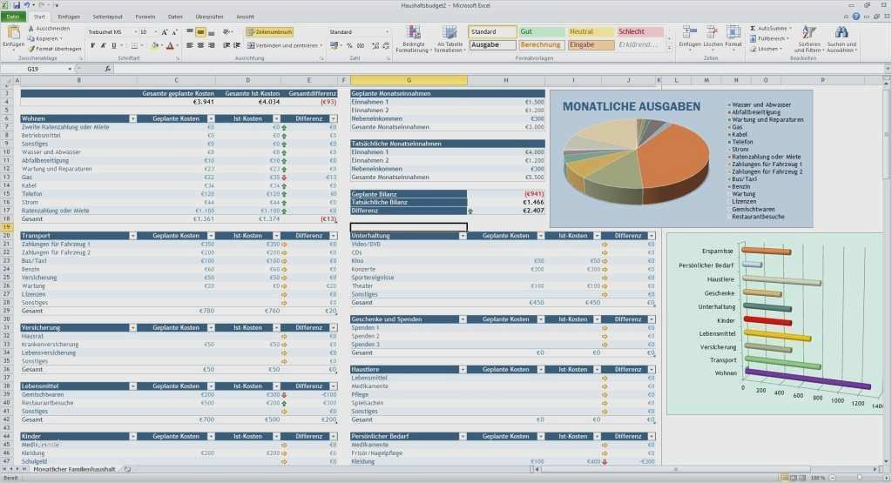
Task: Open the Verbinden und zentrieren dropdown arrow
Action: [321, 45]
